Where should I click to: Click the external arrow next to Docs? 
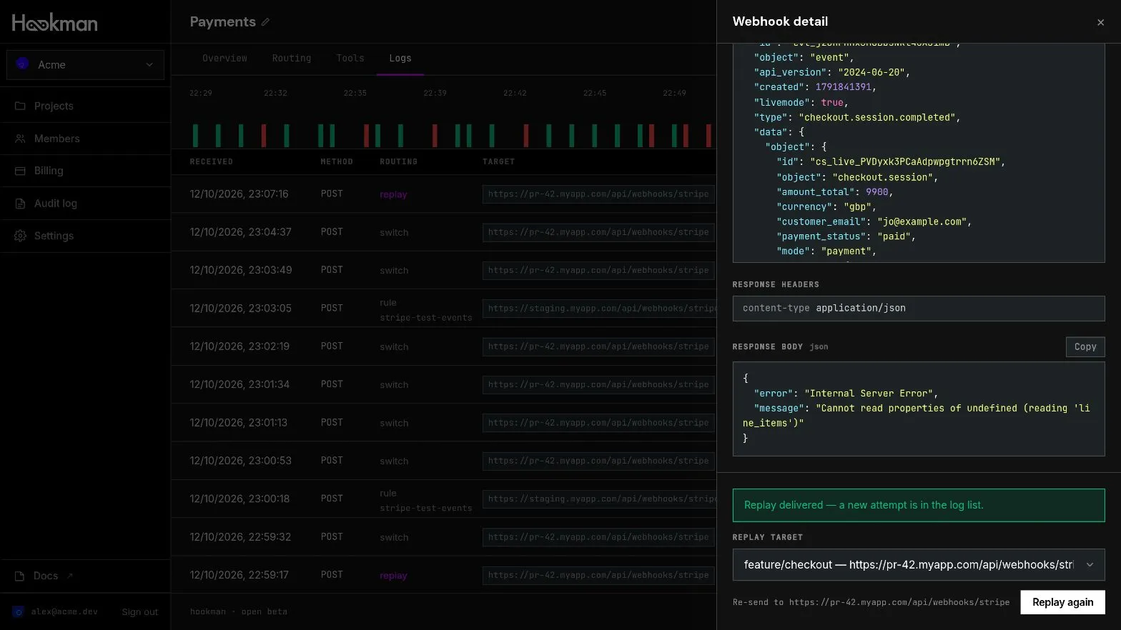coord(69,575)
